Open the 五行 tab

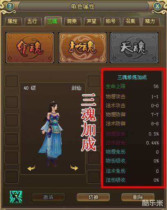coord(32,21)
